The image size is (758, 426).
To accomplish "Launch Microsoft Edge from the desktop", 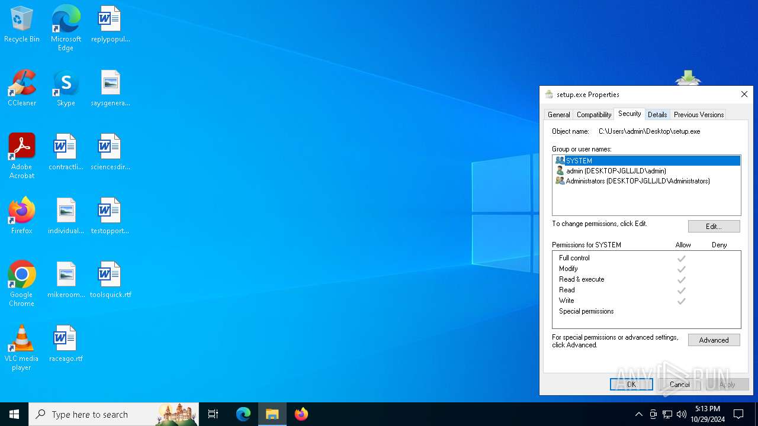I will point(66,28).
